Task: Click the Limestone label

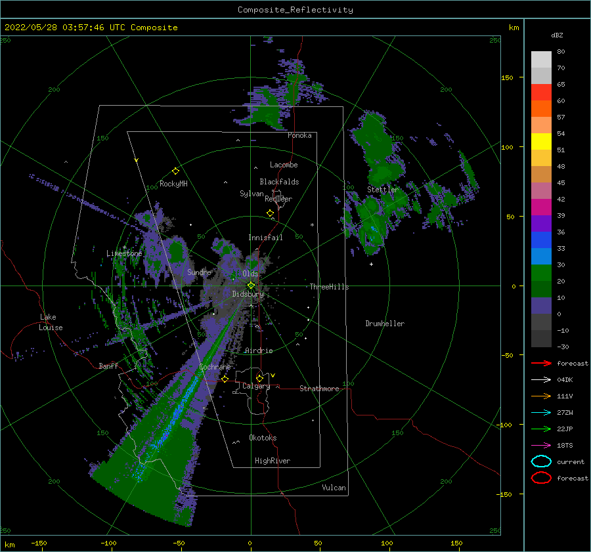Action: click(x=124, y=253)
